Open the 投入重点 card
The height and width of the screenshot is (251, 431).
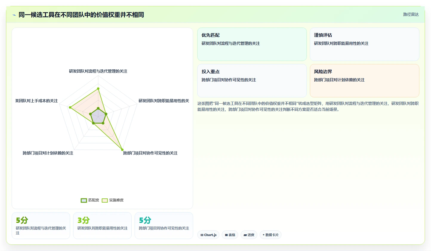(x=252, y=81)
